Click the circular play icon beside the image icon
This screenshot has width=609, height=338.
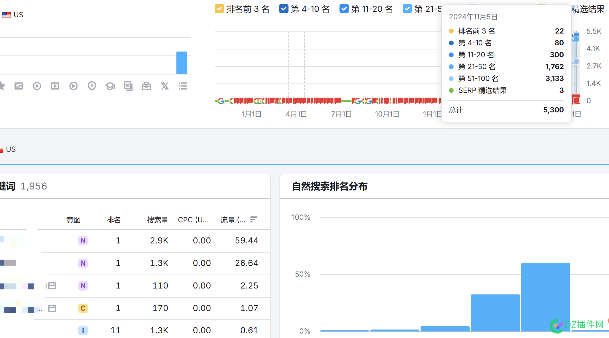pos(37,86)
